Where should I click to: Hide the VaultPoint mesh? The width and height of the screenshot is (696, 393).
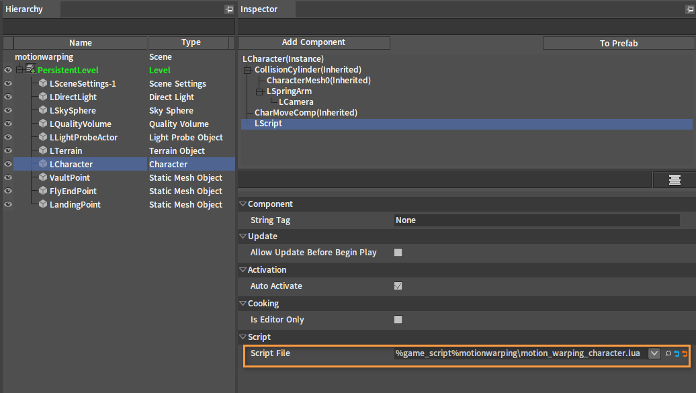pyautogui.click(x=8, y=177)
